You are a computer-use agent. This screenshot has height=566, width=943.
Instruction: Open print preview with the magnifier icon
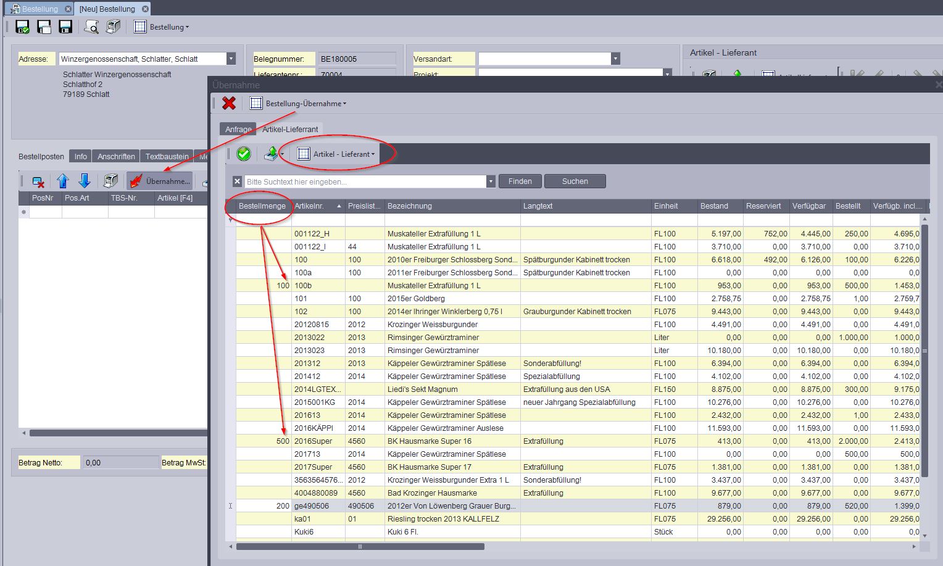click(x=91, y=27)
